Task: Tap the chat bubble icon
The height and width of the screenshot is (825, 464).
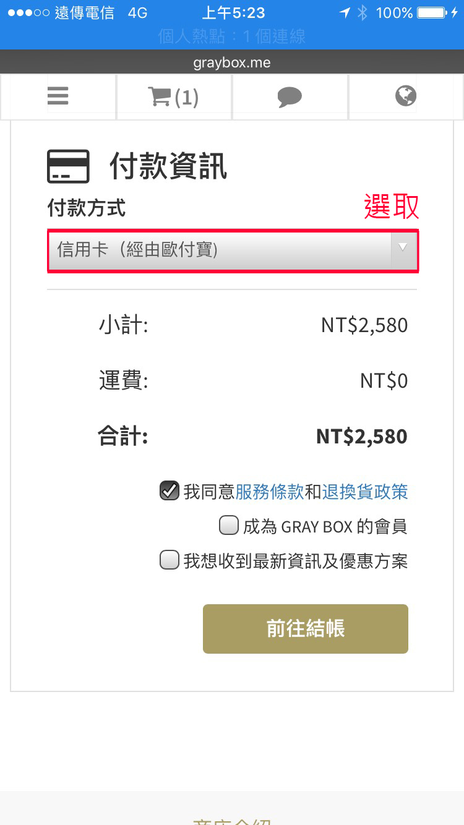Action: pyautogui.click(x=290, y=96)
